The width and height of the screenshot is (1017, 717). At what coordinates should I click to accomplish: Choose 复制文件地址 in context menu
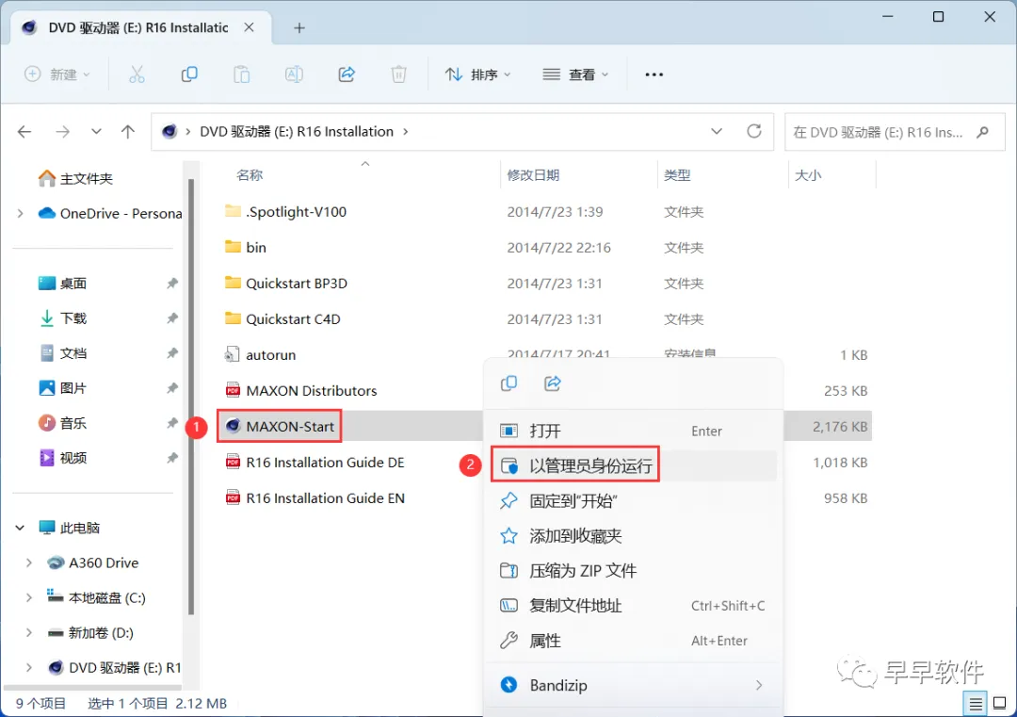click(x=635, y=606)
